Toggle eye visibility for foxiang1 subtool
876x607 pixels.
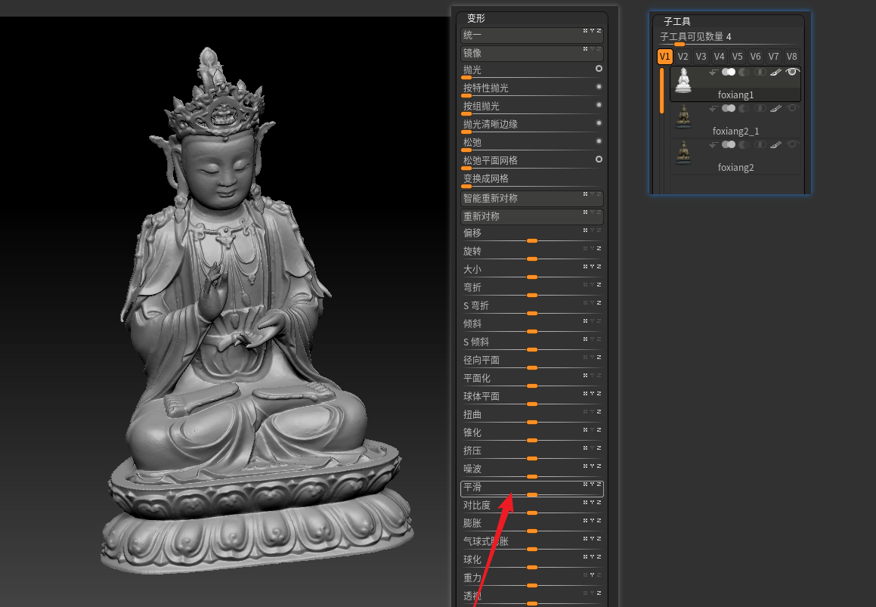tap(792, 72)
